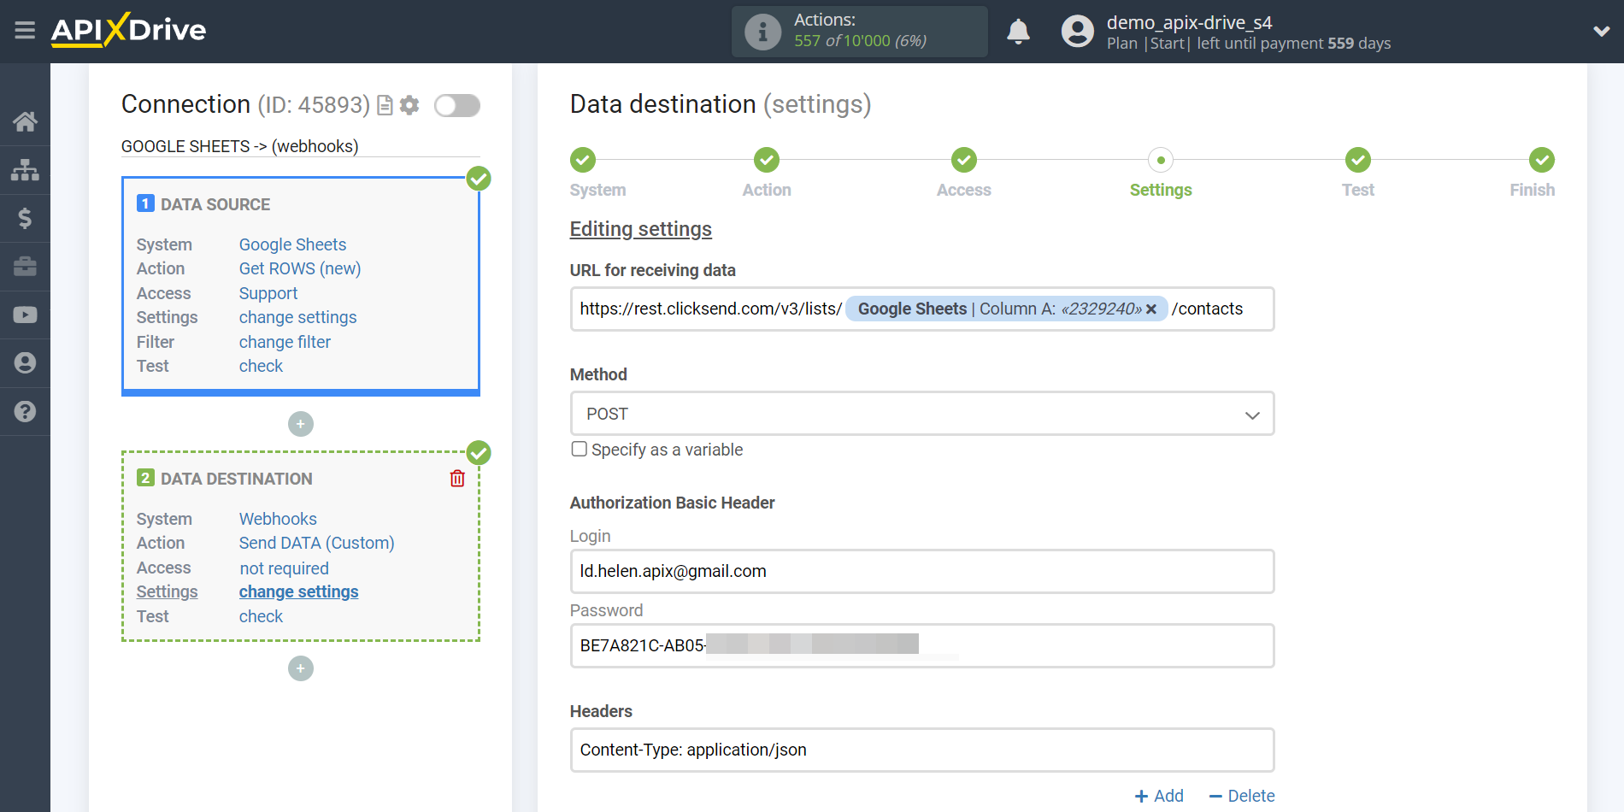Go to Home in sidebar
Screen dimensions: 1624x812
[25, 121]
